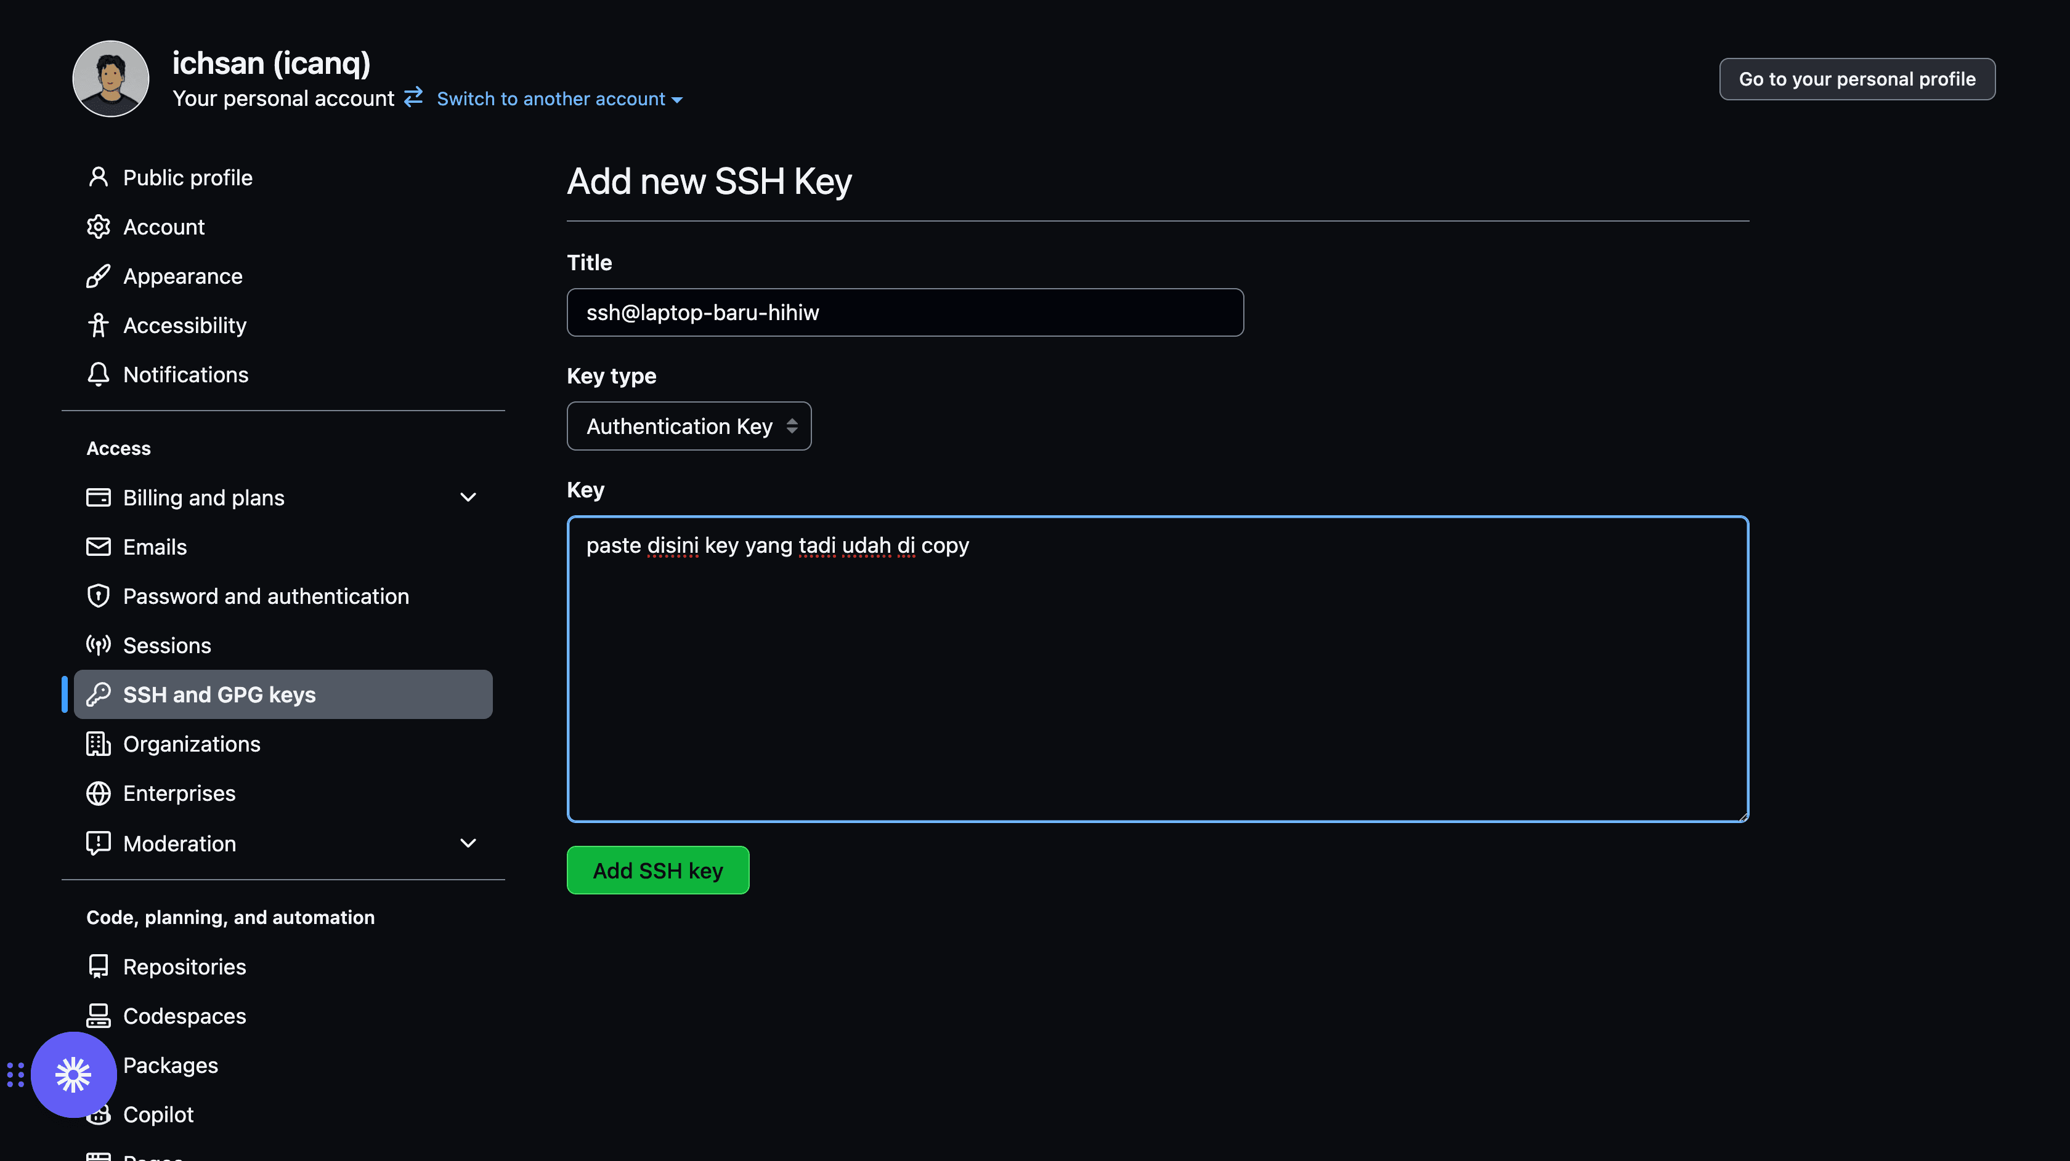This screenshot has height=1161, width=2070.
Task: Click the Moderation report icon
Action: pos(98,843)
